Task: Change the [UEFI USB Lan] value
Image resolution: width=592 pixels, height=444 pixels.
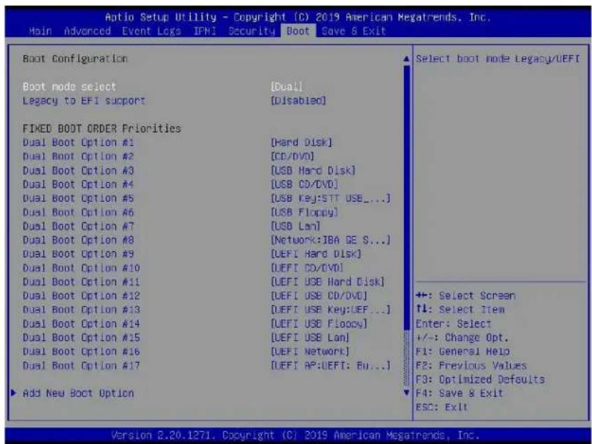Action: [310, 338]
